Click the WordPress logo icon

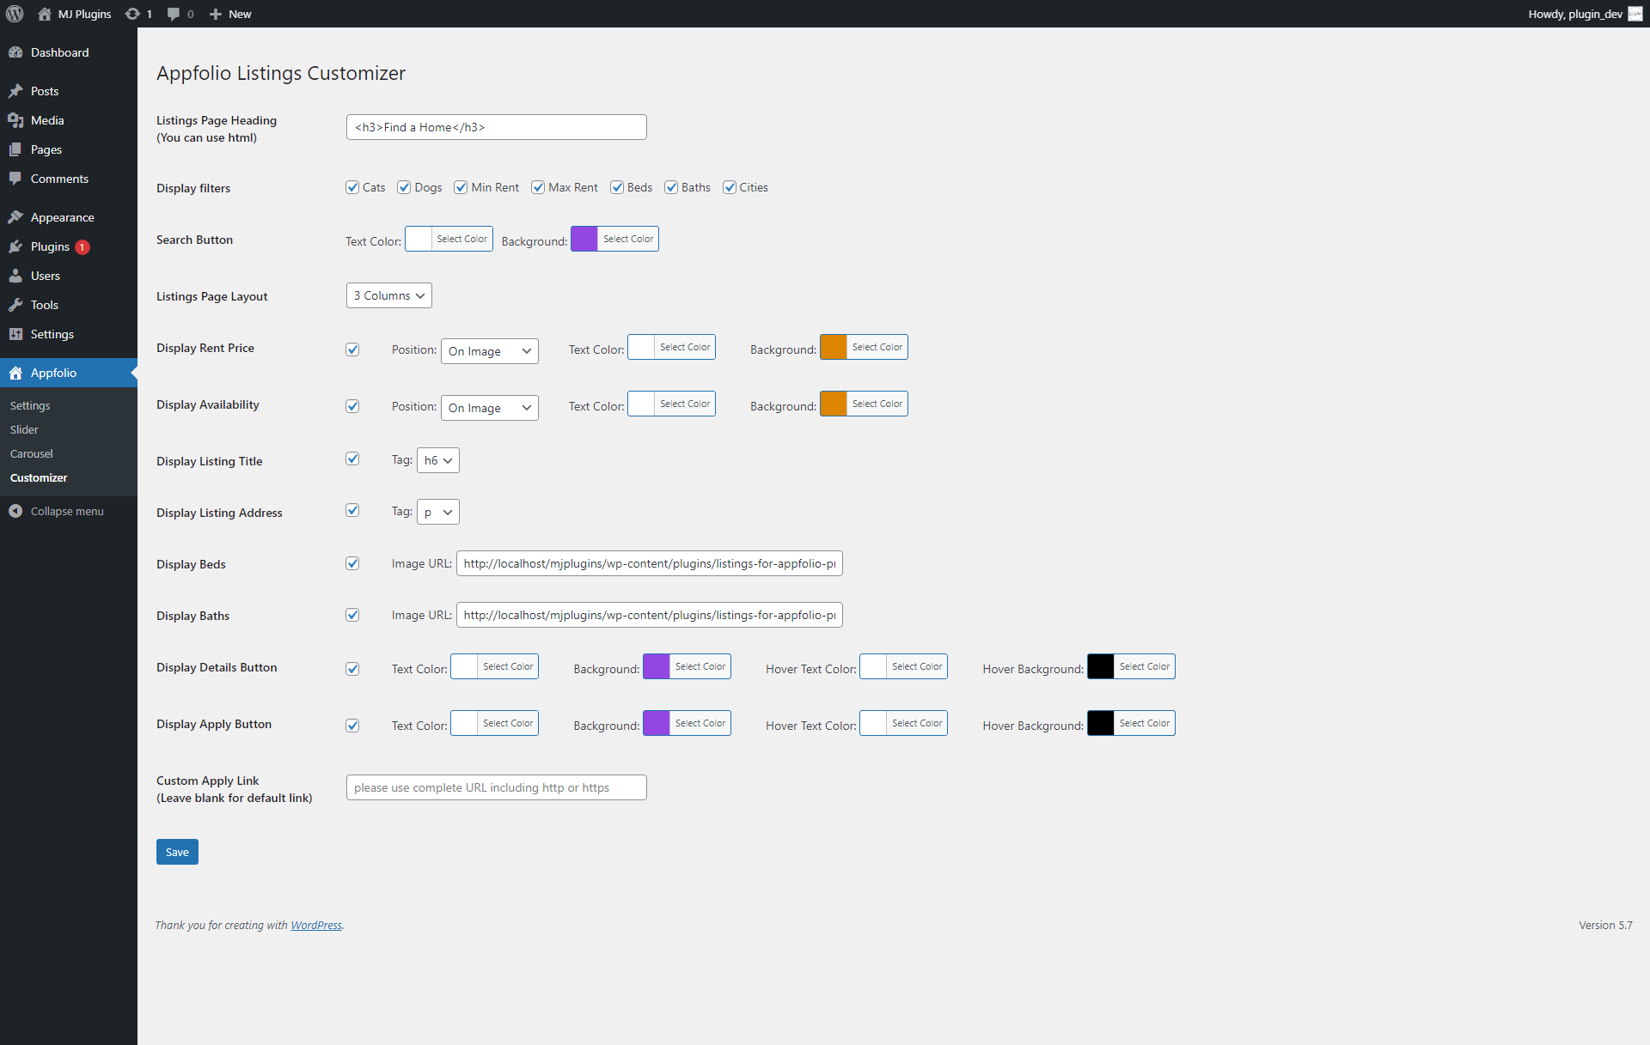click(x=15, y=14)
